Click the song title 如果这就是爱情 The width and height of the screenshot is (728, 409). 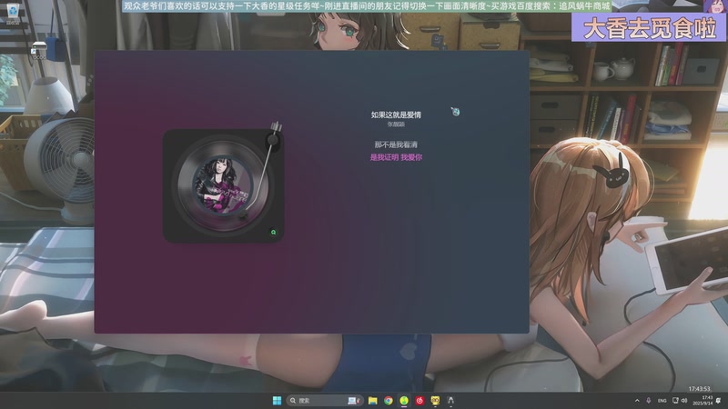click(396, 115)
